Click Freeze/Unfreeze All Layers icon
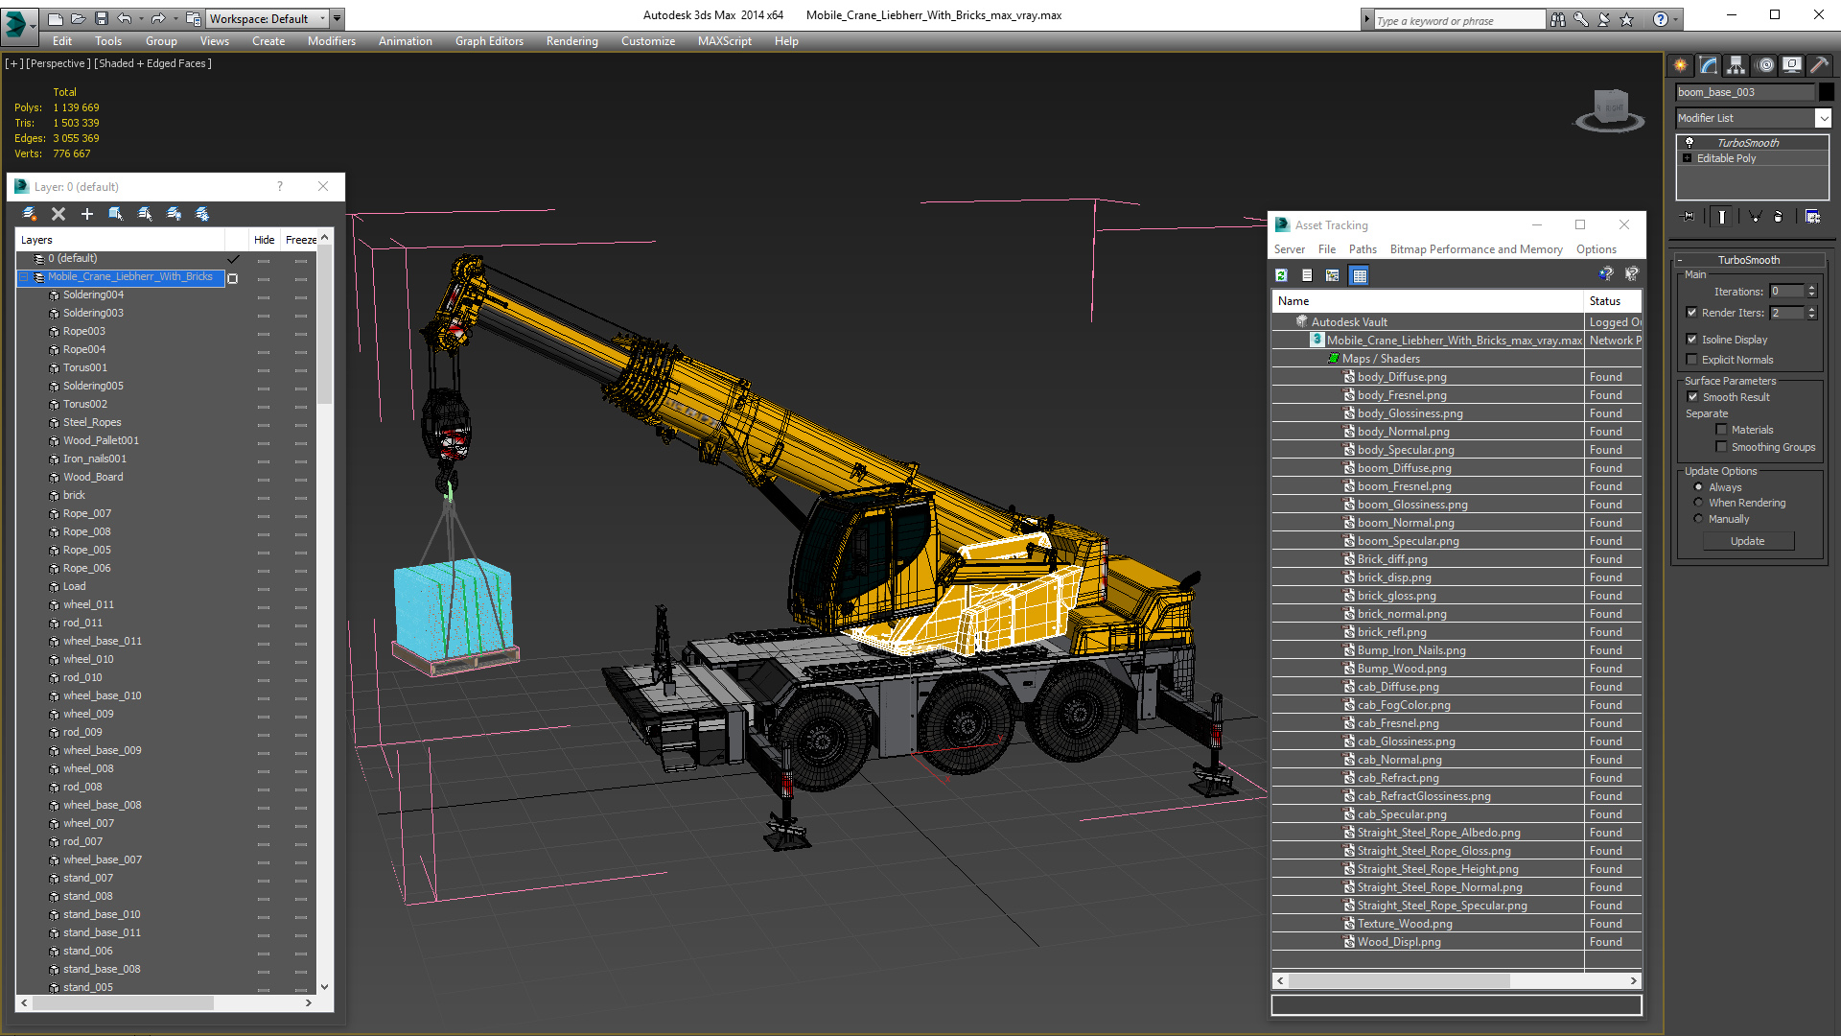 coord(202,214)
